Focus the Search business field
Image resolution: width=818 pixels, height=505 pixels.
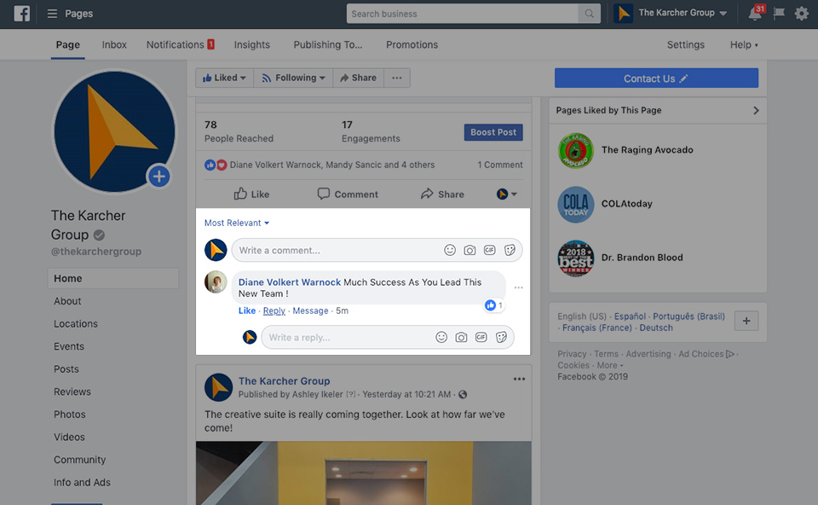coord(462,14)
